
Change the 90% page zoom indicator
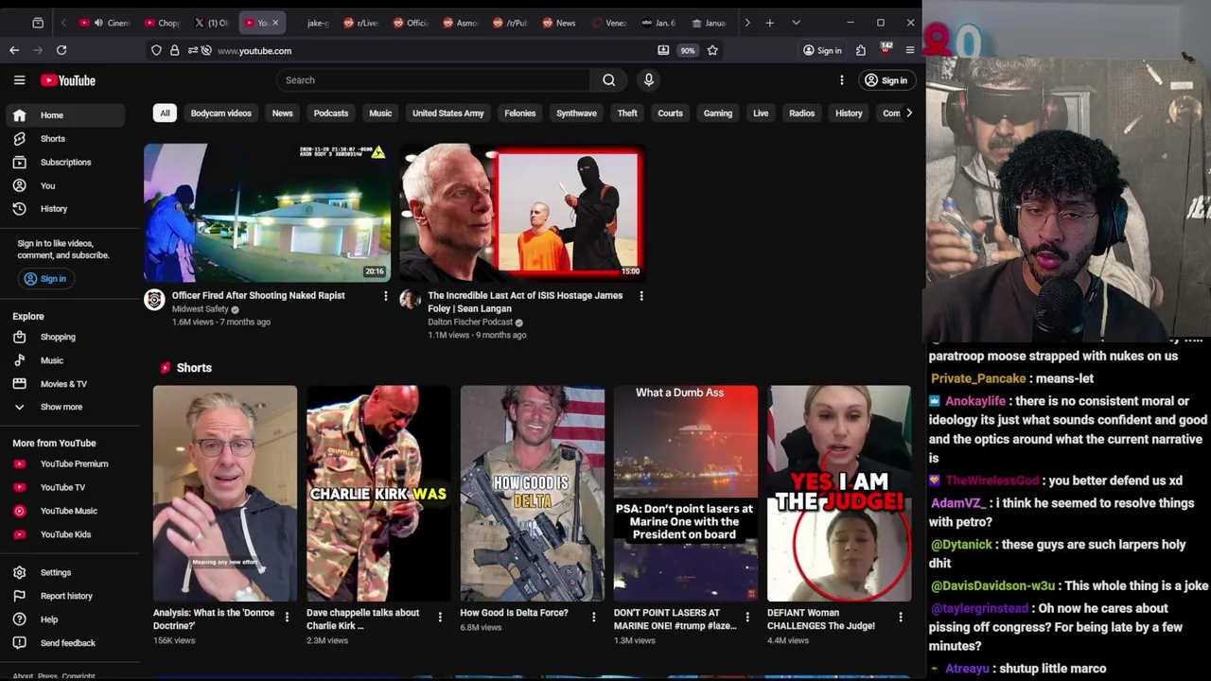pos(688,50)
